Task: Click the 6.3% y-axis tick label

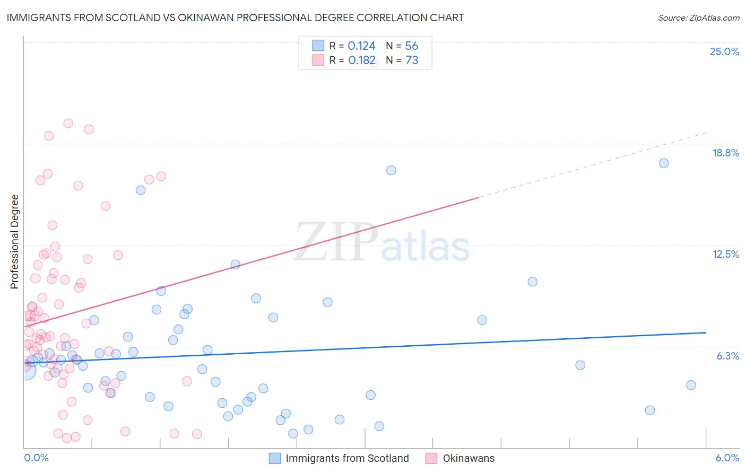Action: 727,356
